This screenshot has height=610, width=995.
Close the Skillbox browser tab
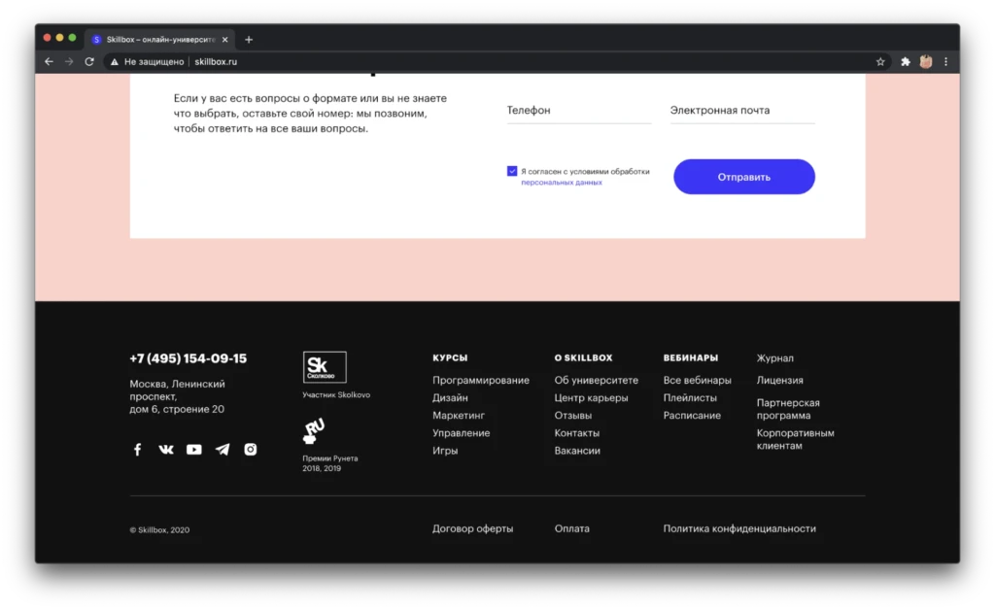click(x=224, y=39)
